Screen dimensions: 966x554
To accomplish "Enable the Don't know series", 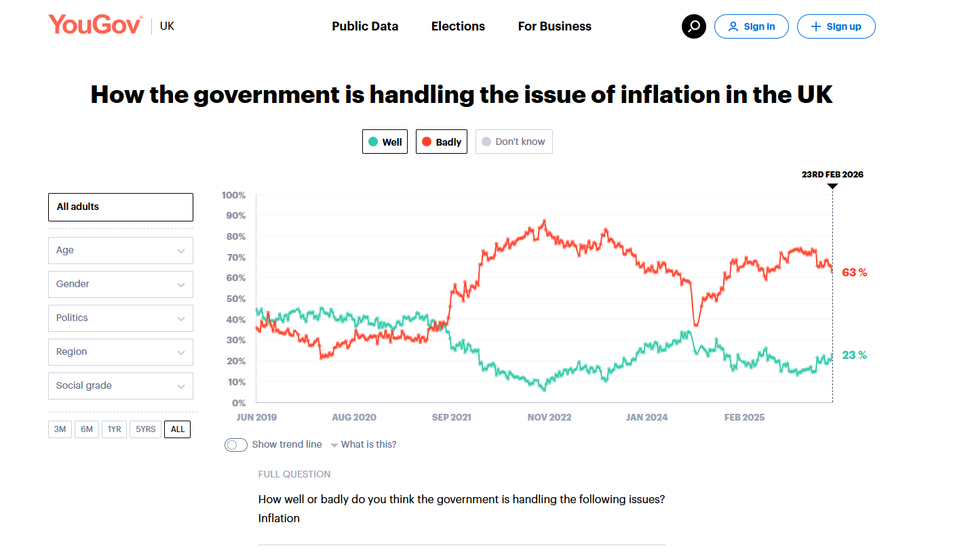I will click(x=514, y=142).
